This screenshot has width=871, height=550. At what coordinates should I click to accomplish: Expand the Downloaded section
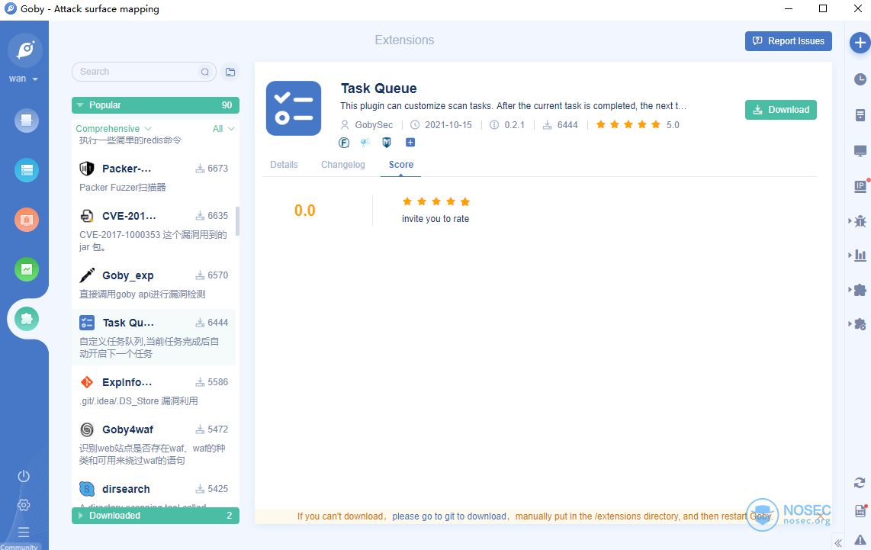pyautogui.click(x=156, y=516)
